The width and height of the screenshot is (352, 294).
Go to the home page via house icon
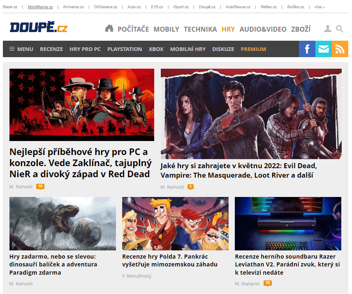click(109, 28)
